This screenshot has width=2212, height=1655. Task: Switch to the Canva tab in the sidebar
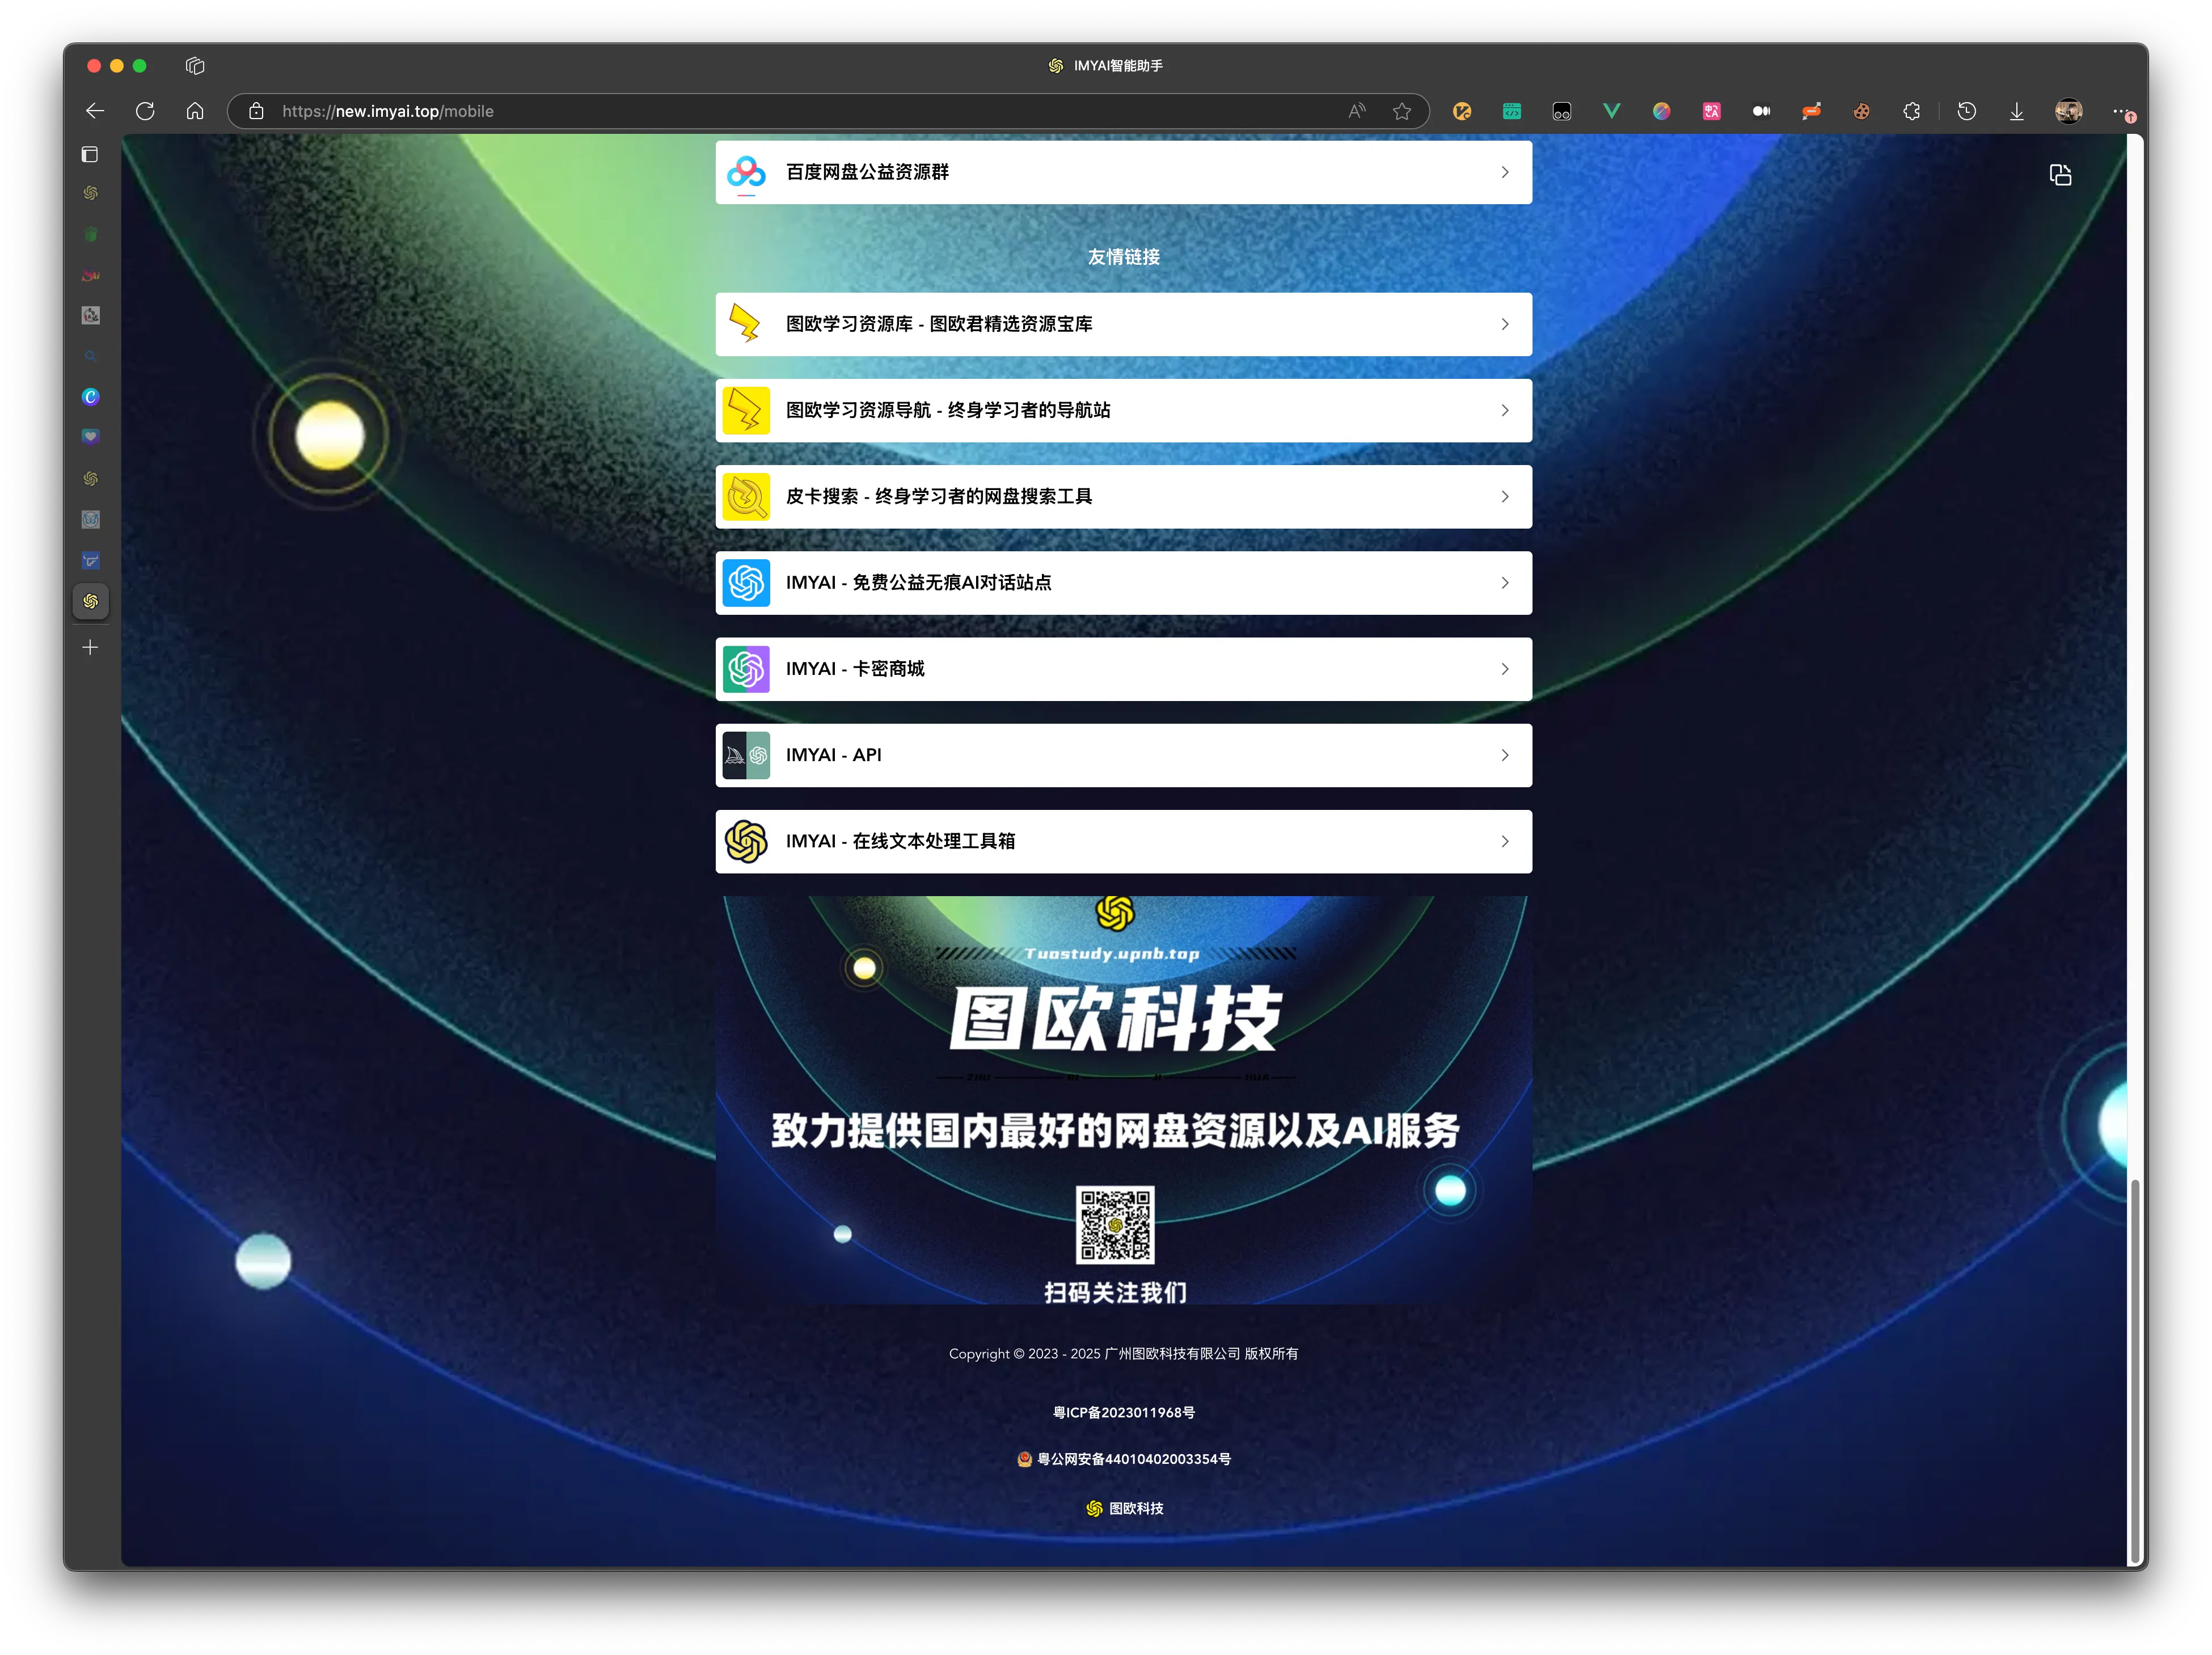90,397
